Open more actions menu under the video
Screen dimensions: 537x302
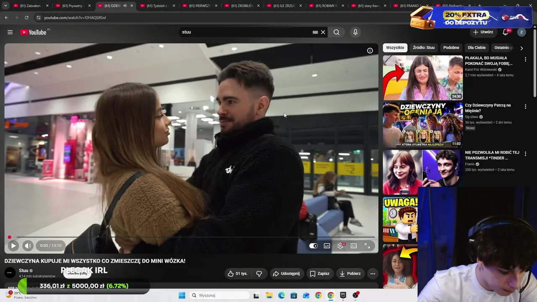pyautogui.click(x=373, y=273)
